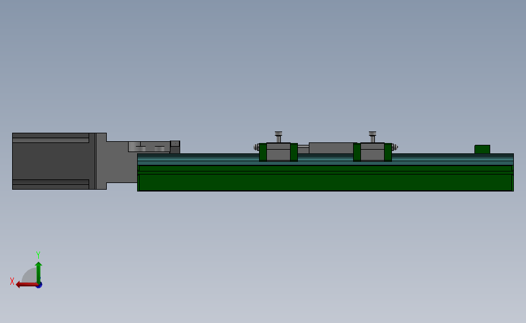526x323 pixels.
Task: Pick the bolt atop the left carriage
Action: [x=278, y=137]
